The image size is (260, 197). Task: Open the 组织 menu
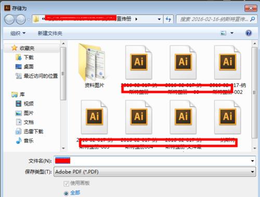click(18, 33)
